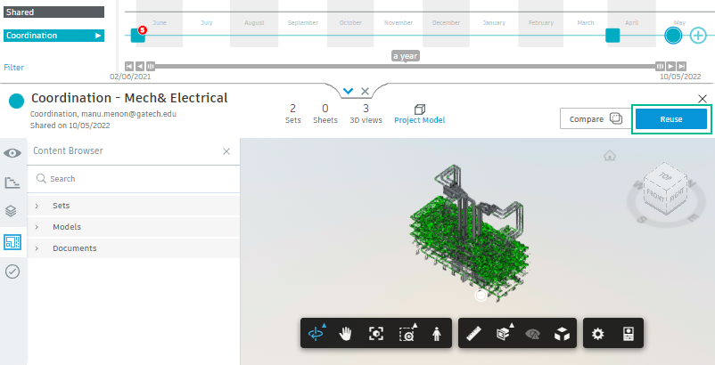Image resolution: width=715 pixels, height=365 pixels.
Task: Click the FRONT face of view cube
Action: point(657,196)
